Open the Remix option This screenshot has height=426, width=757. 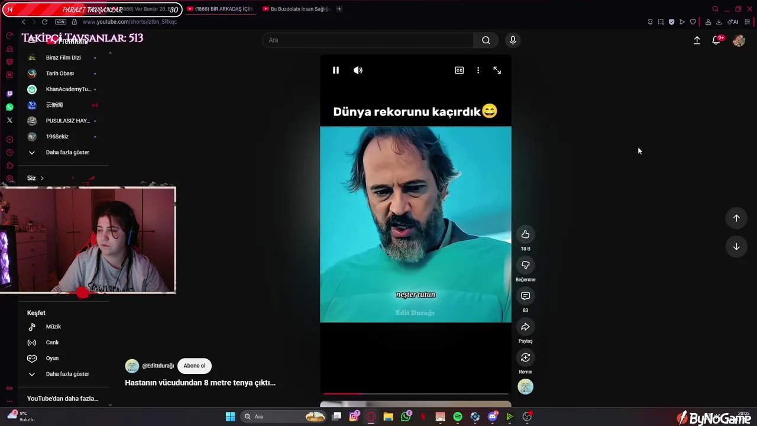coord(525,357)
